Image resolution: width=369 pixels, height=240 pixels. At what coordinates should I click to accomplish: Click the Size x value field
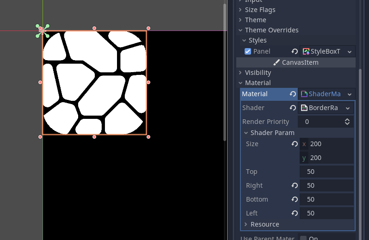click(331, 144)
